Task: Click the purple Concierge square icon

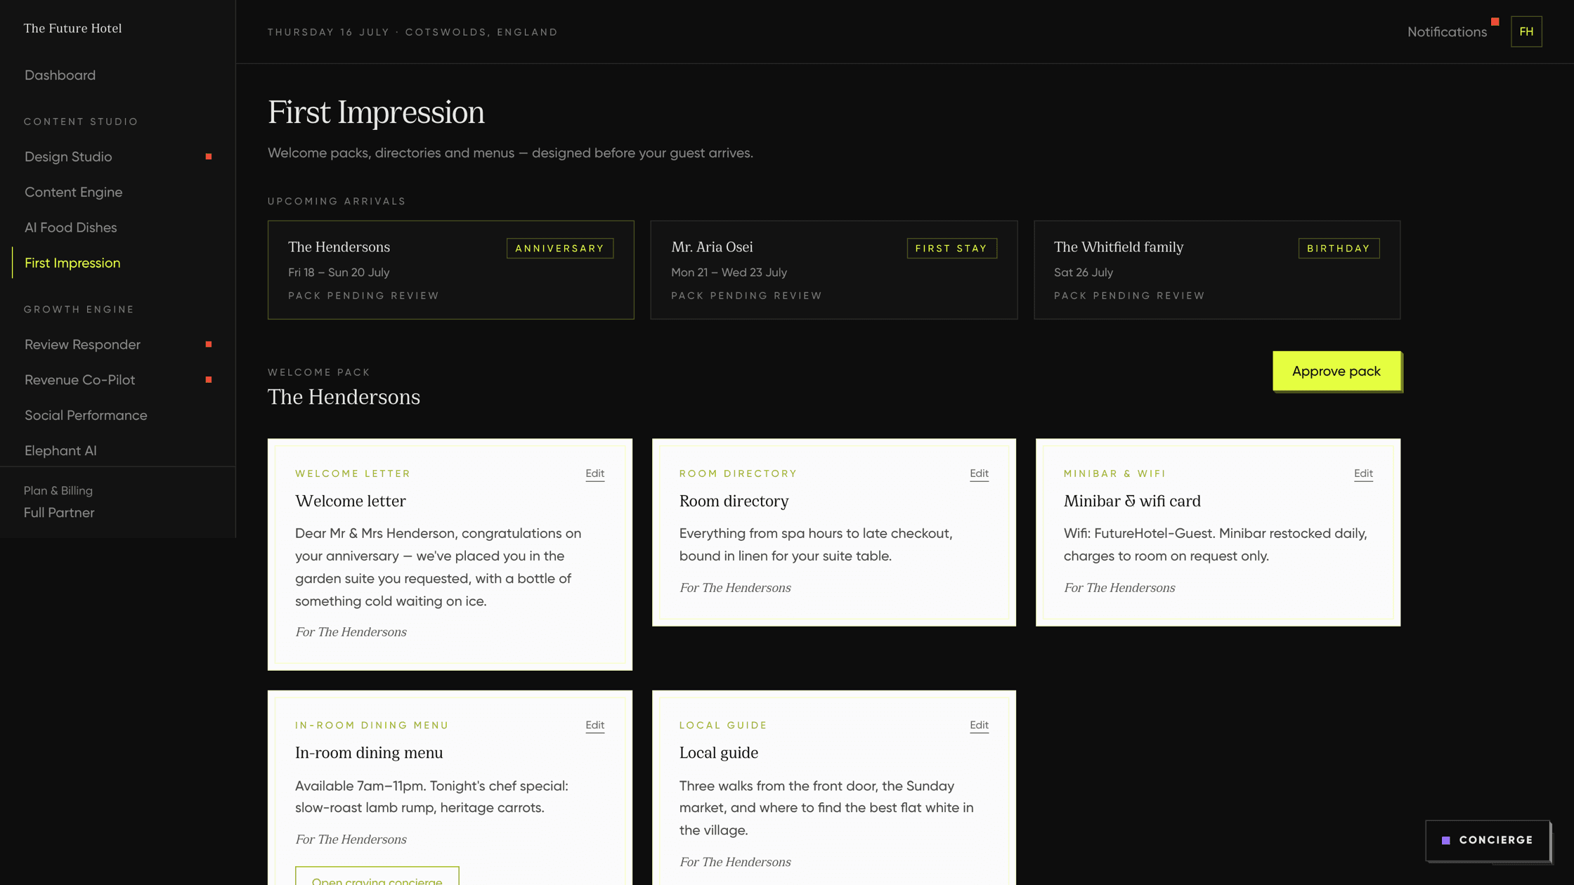Action: click(1446, 841)
